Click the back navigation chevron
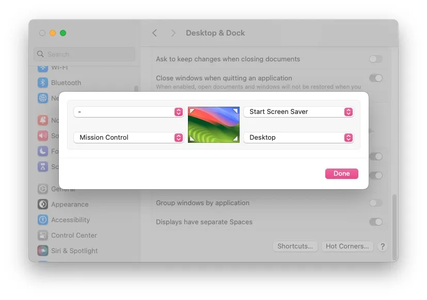 tap(154, 33)
